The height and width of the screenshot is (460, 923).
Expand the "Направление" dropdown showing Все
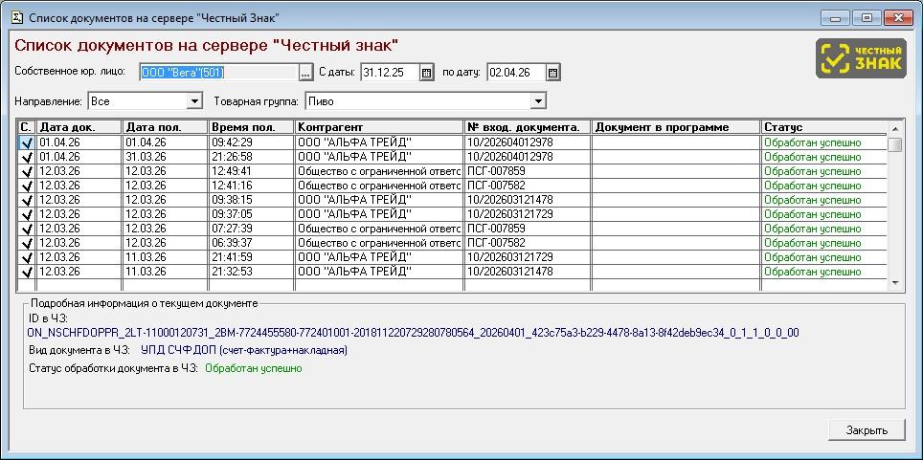pos(194,101)
